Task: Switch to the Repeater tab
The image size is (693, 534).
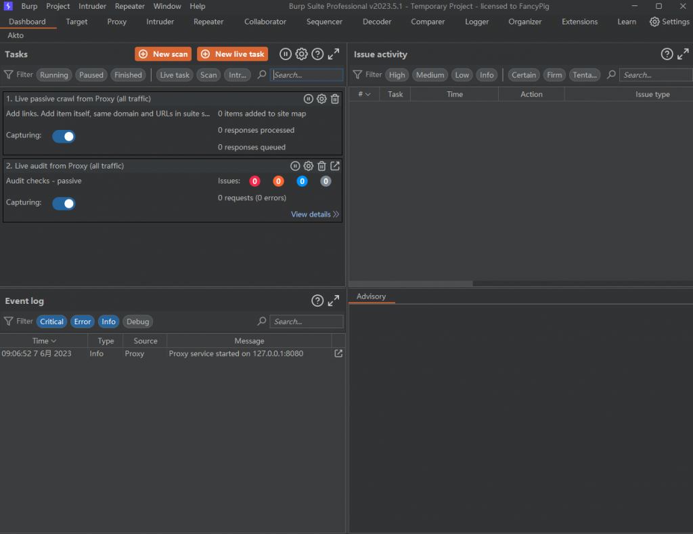Action: click(x=208, y=22)
